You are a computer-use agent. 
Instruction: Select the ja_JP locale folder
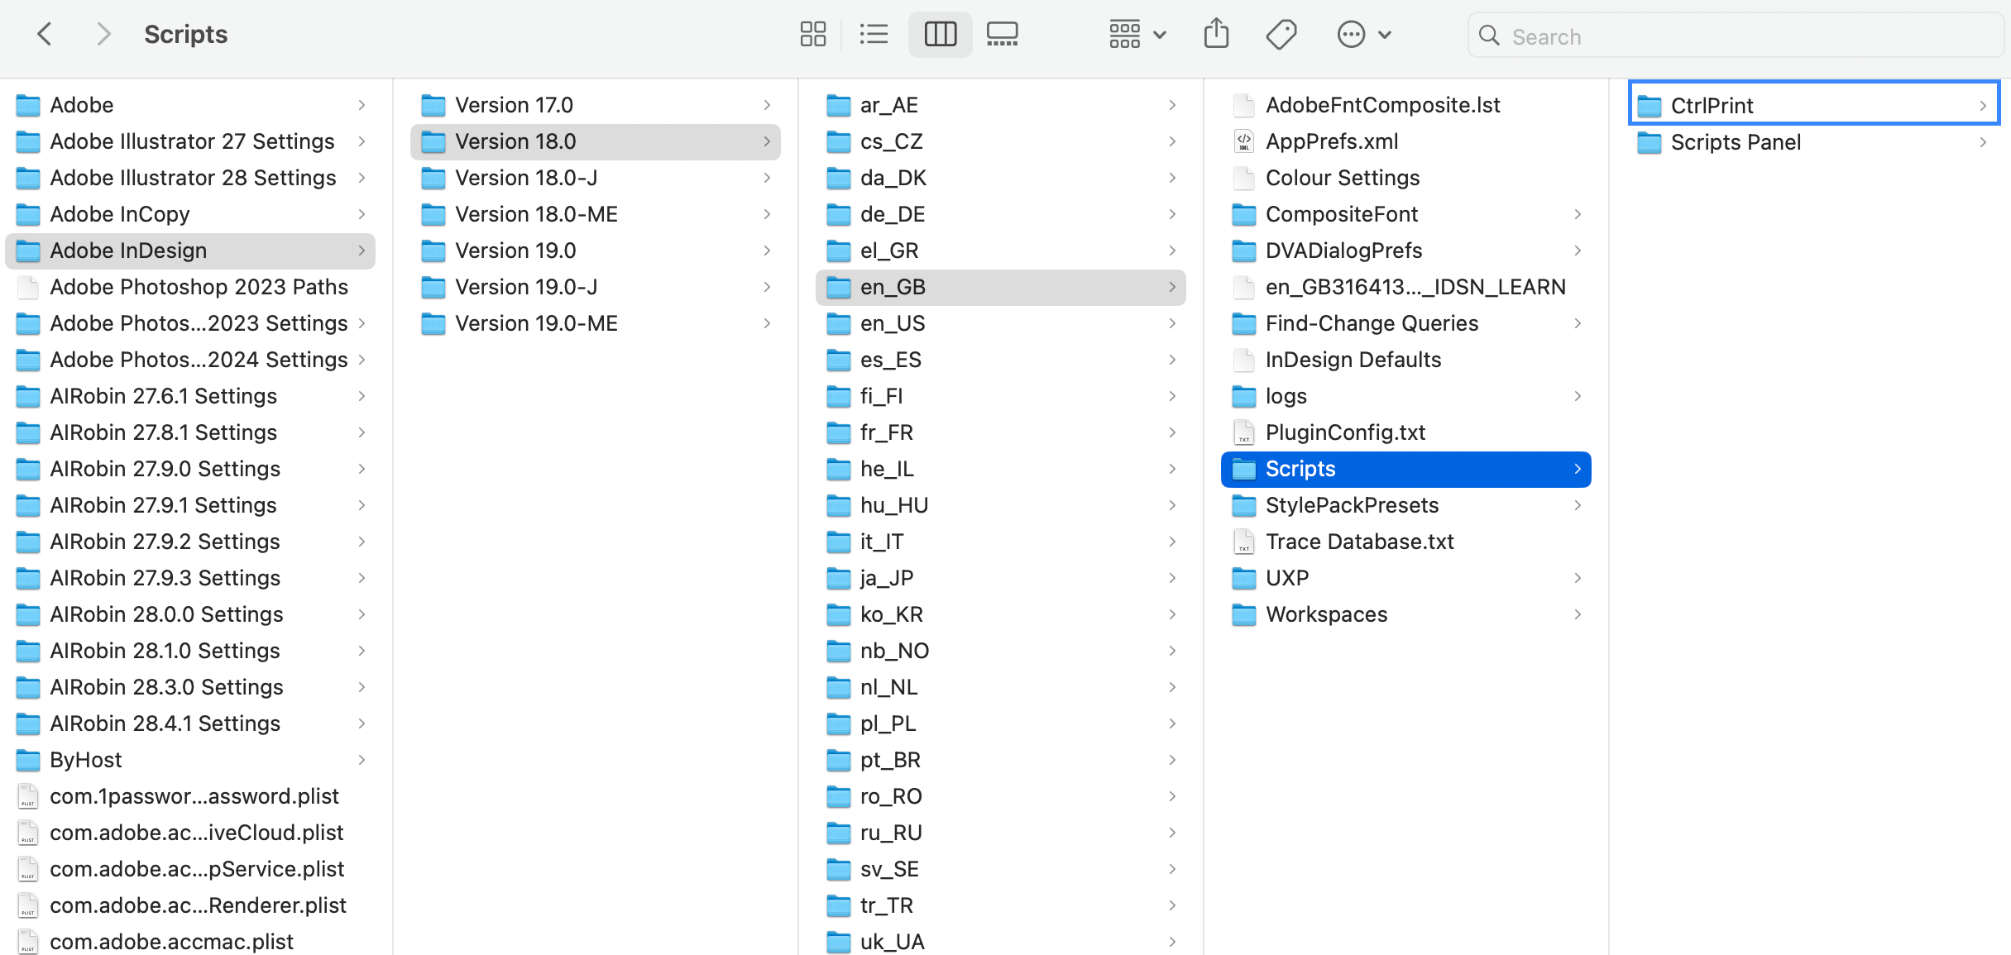click(1000, 578)
